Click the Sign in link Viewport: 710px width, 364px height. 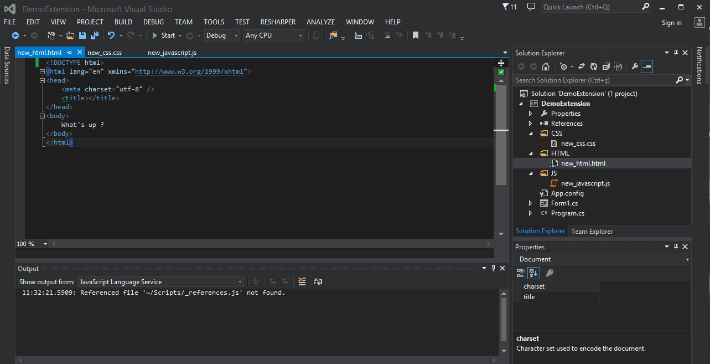click(x=671, y=23)
